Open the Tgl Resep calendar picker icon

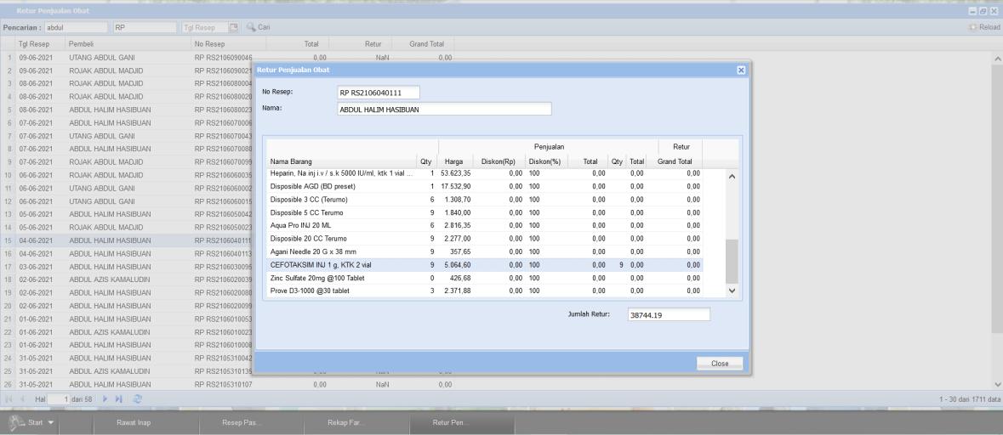[233, 27]
